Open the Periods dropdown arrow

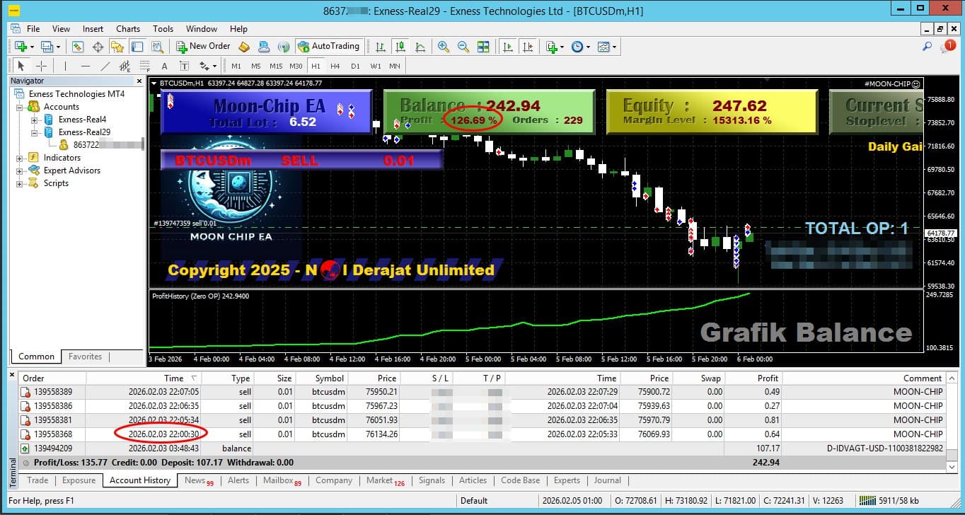(589, 47)
